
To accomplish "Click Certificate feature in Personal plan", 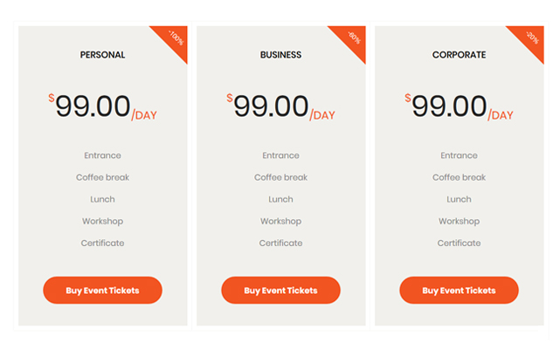I will 102,243.
